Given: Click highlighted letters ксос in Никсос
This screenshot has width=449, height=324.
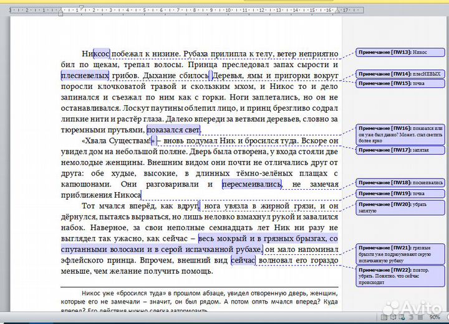Looking at the screenshot, I should click(x=102, y=54).
